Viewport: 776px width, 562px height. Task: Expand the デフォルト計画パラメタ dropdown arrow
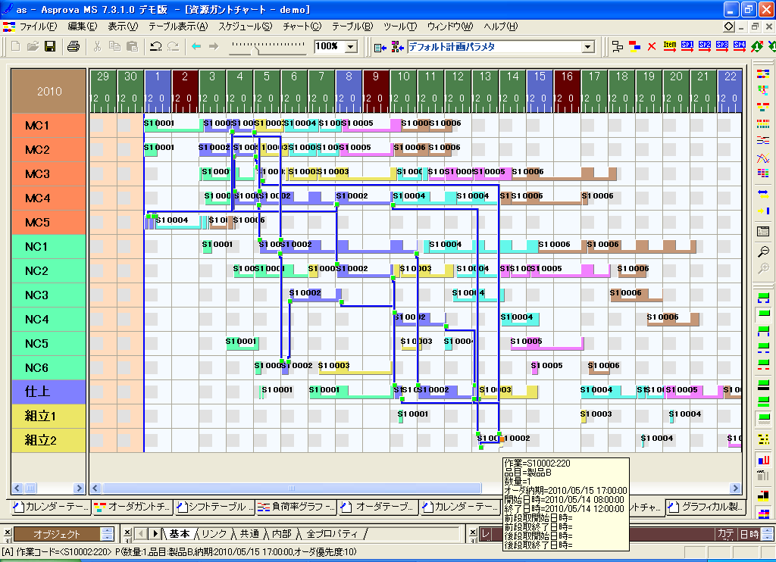tap(587, 47)
